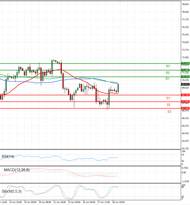
Task: Click the 19 Jun 00:00 time label
Action: pos(30,202)
